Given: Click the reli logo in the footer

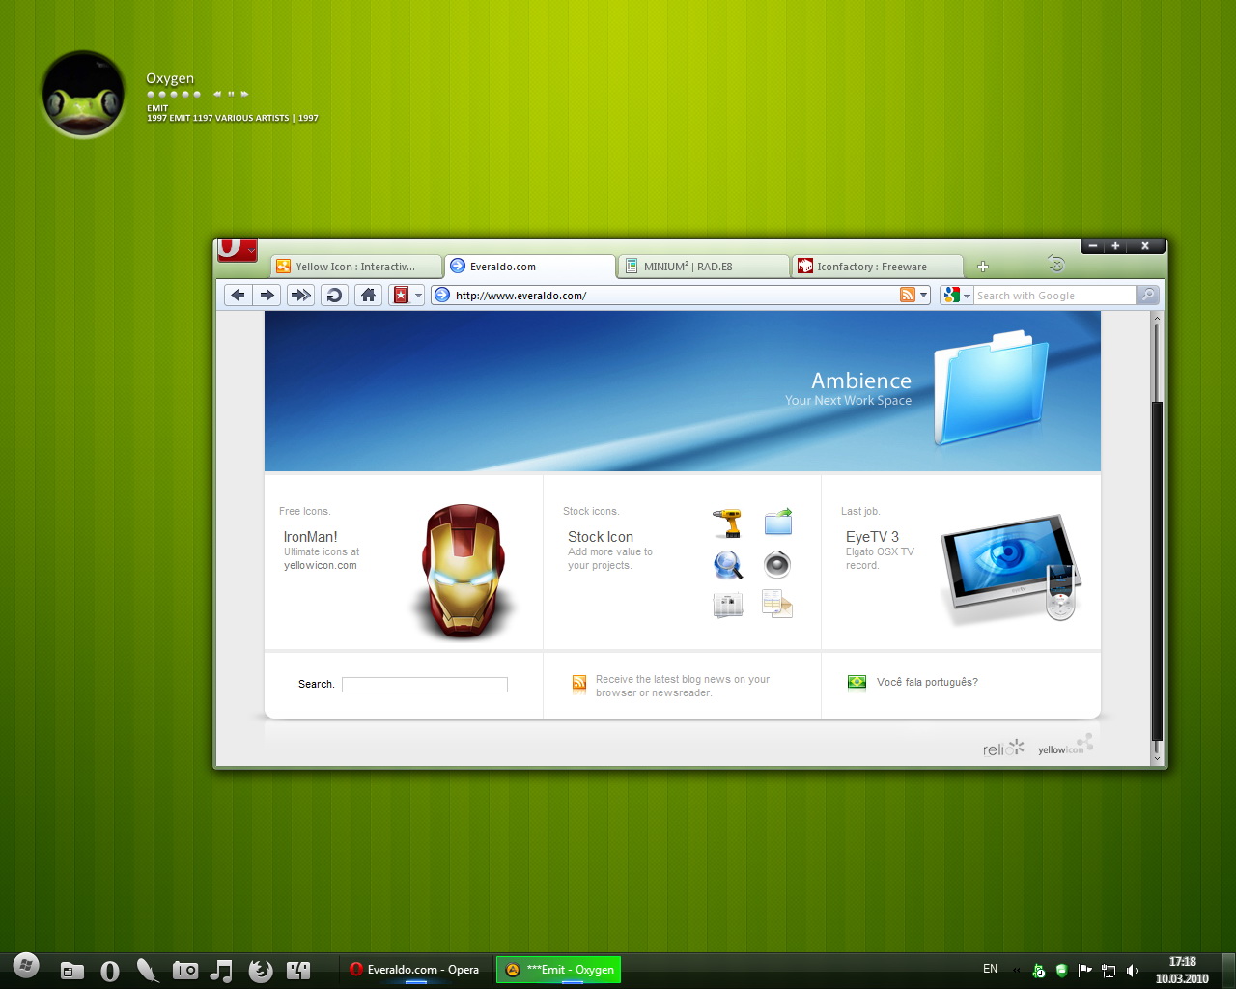Looking at the screenshot, I should point(1003,749).
